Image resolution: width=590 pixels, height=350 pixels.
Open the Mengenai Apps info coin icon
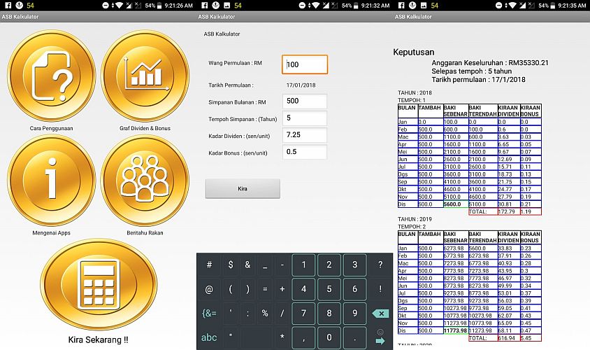pos(52,181)
